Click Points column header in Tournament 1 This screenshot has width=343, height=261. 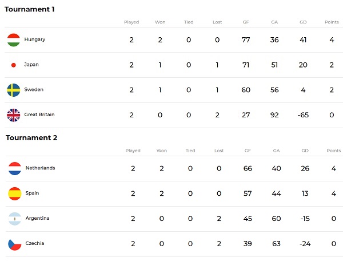pyautogui.click(x=332, y=22)
